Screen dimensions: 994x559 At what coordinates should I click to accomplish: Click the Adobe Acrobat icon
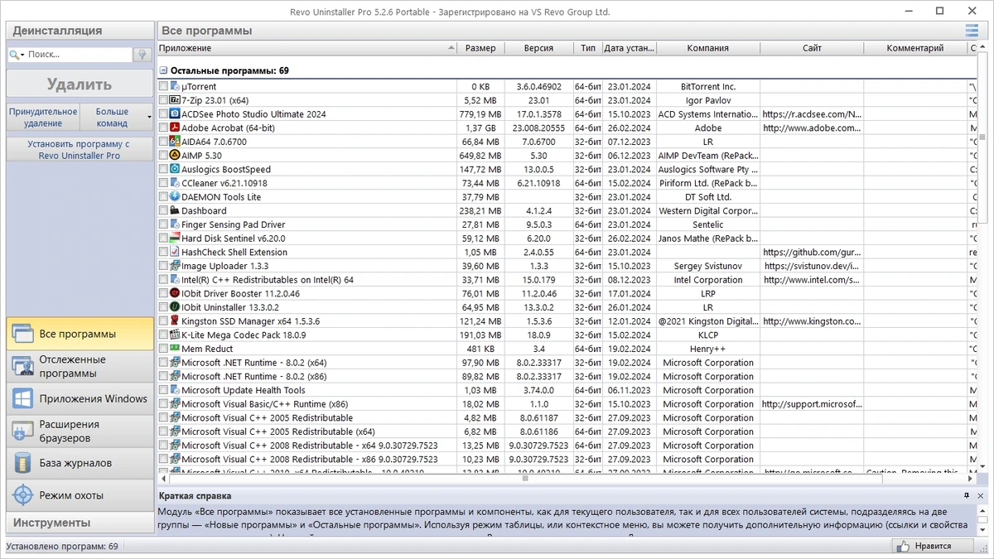click(175, 128)
